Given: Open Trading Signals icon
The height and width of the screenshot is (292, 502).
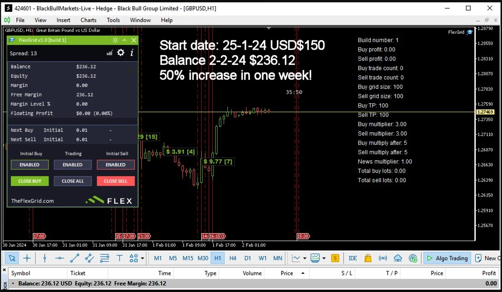Looking at the screenshot, I should [383, 258].
